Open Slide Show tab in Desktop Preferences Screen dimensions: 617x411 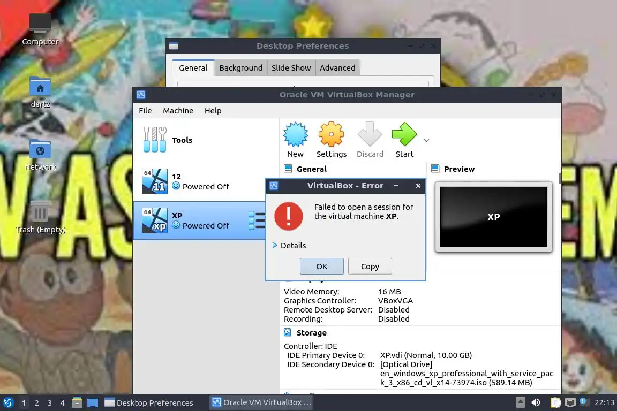pos(291,67)
